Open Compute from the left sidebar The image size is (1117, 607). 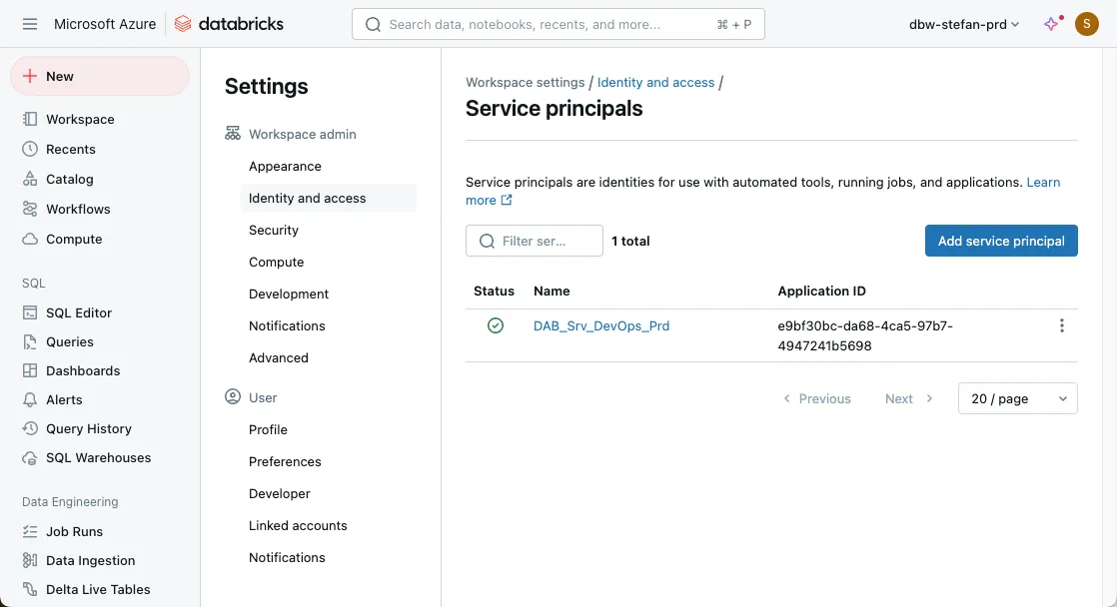[73, 239]
